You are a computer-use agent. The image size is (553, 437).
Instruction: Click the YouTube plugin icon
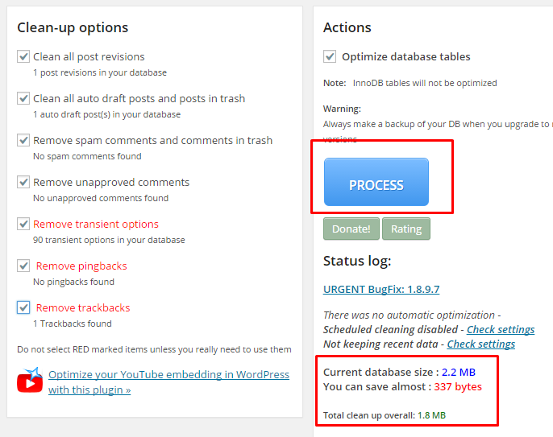(30, 381)
